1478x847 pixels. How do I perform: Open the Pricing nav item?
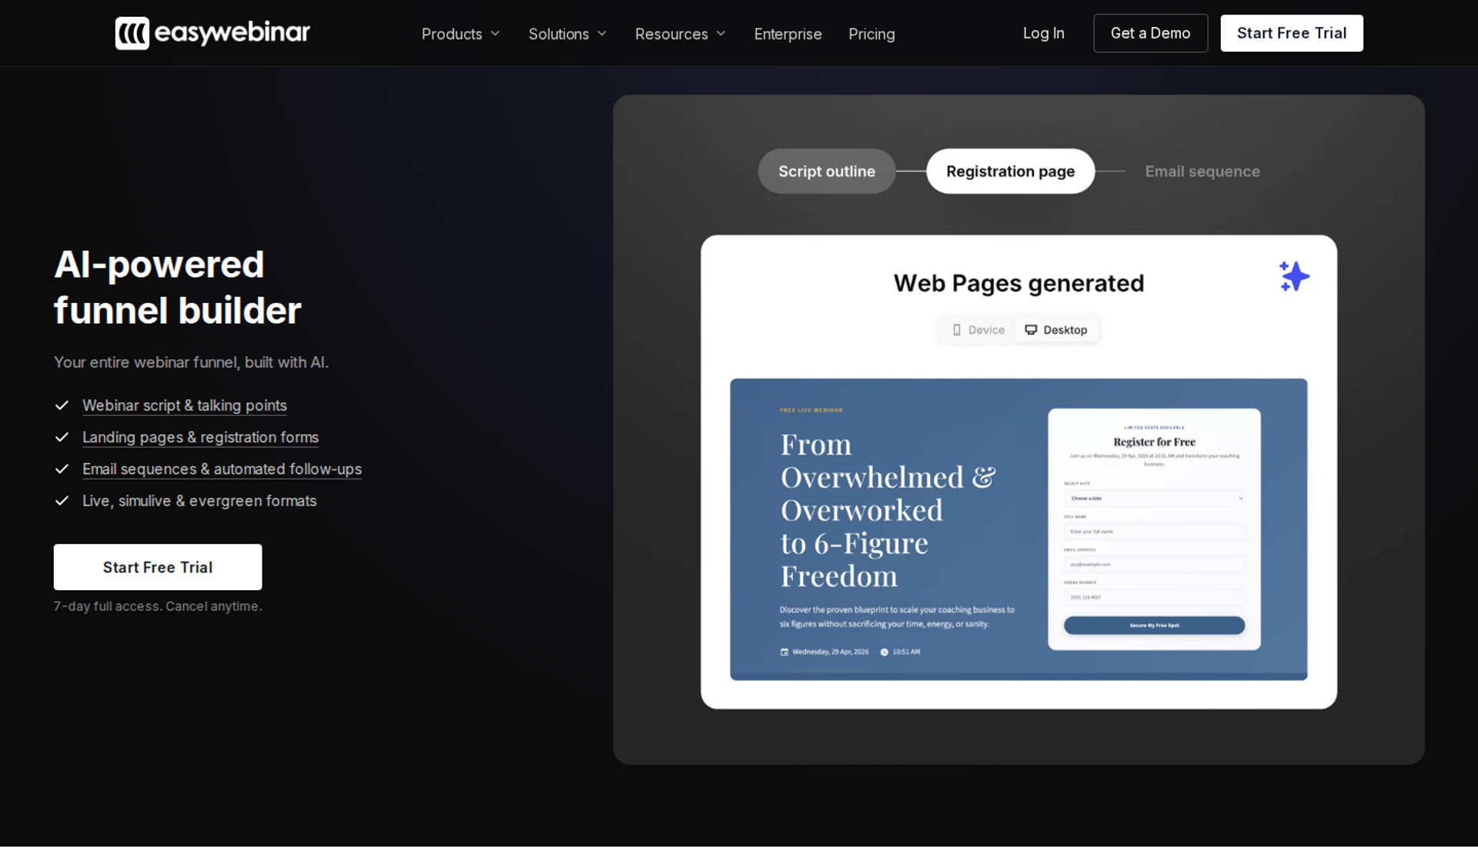[871, 34]
